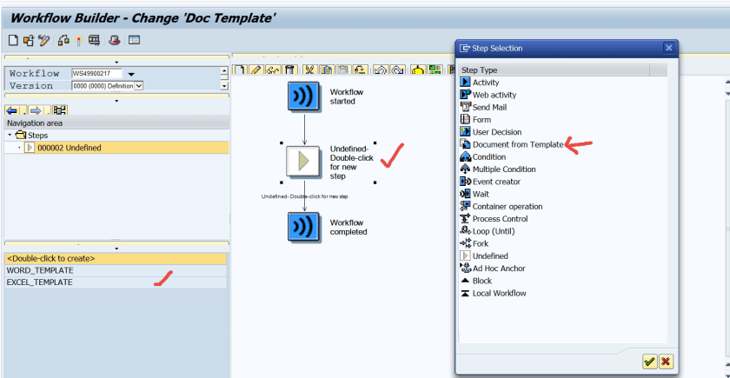Toggle Display/Change pencil icon in main toolbar
Screen dimensions: 730x378
[x=43, y=40]
